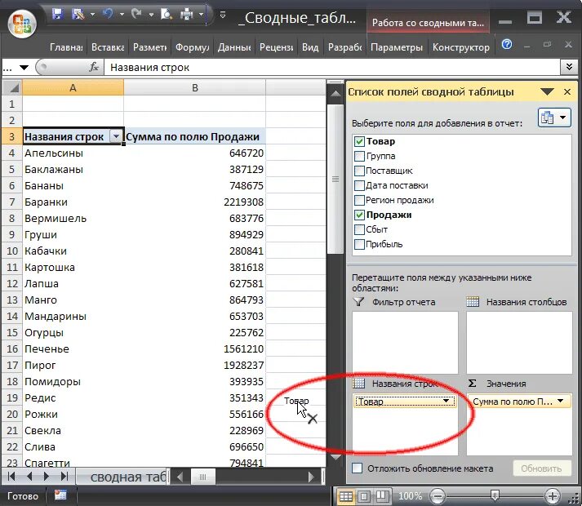Open the Конструктор pivot tools tab
The width and height of the screenshot is (582, 506).
(461, 47)
